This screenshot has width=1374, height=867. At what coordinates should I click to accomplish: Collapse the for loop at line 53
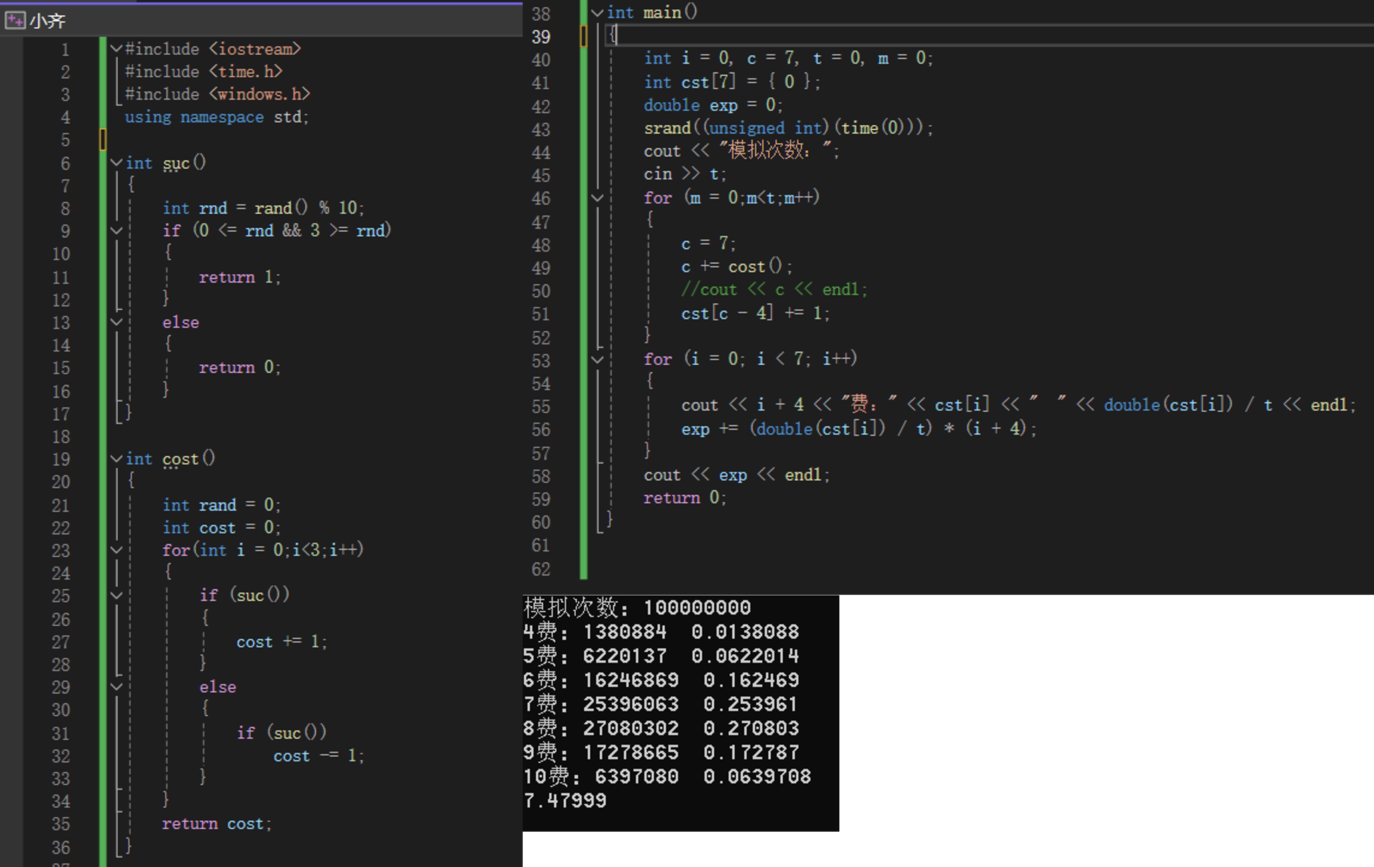point(597,359)
